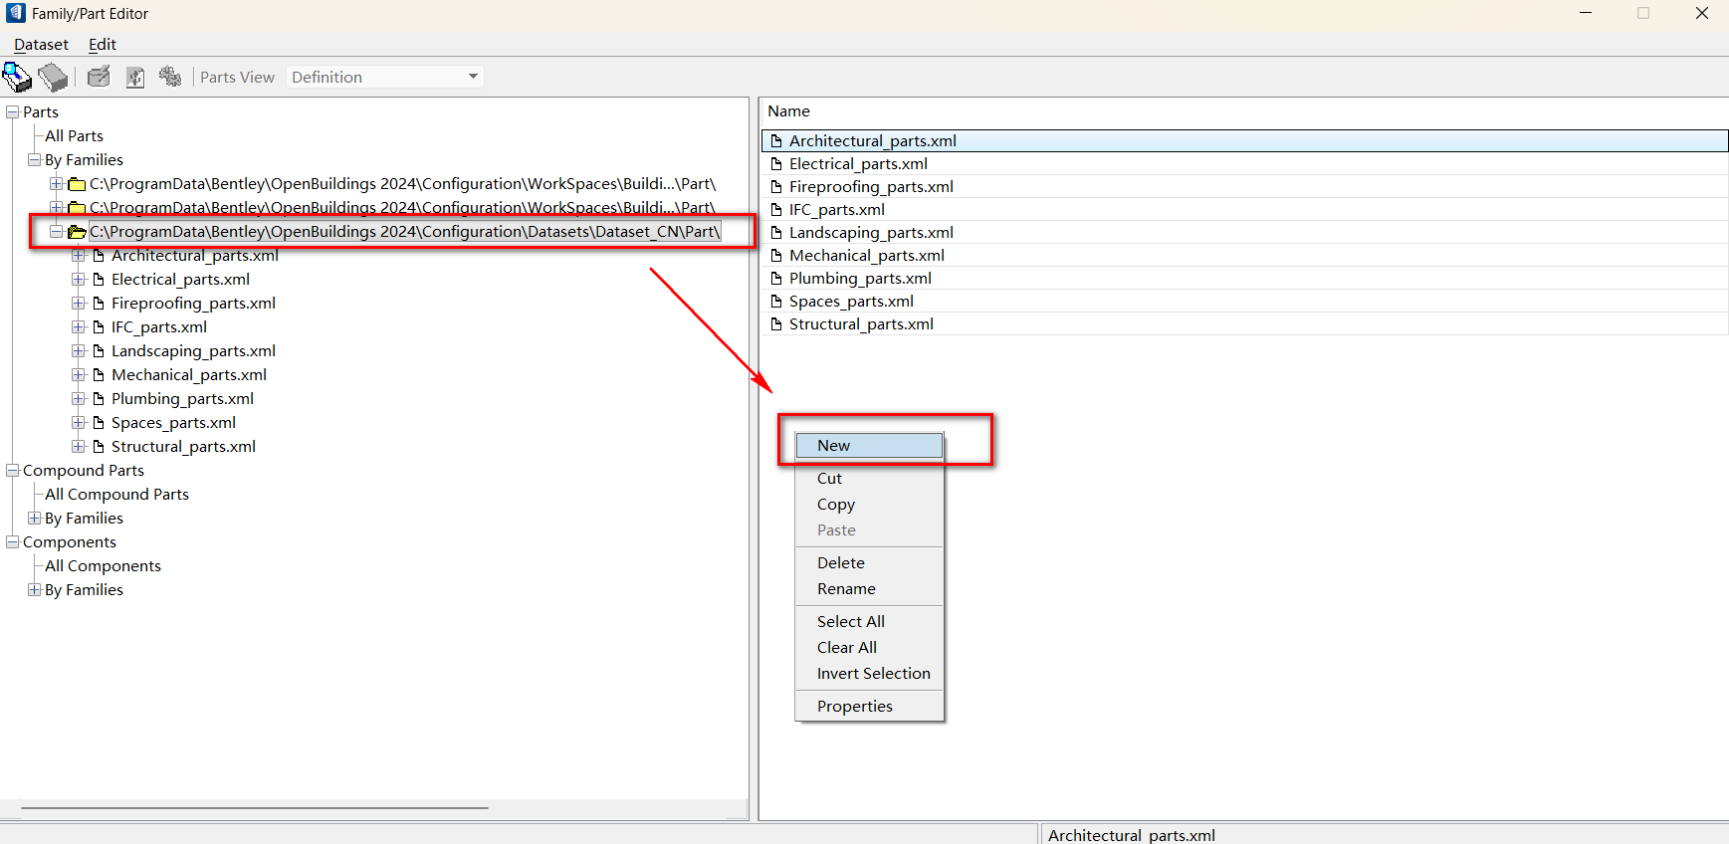Image resolution: width=1729 pixels, height=844 pixels.
Task: Choose Clear All from the context menu
Action: 869,648
